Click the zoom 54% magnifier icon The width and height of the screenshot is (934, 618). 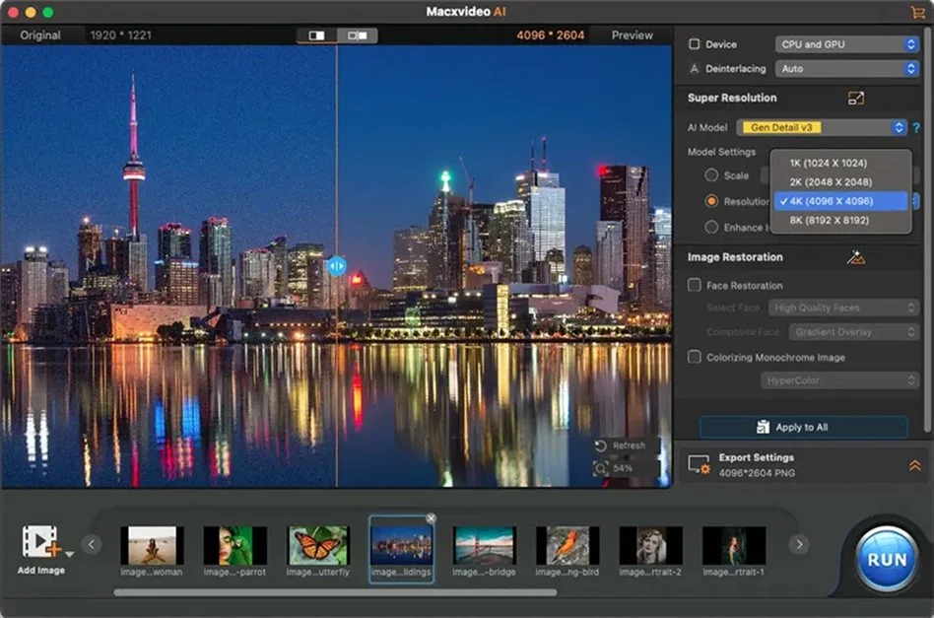tap(601, 468)
